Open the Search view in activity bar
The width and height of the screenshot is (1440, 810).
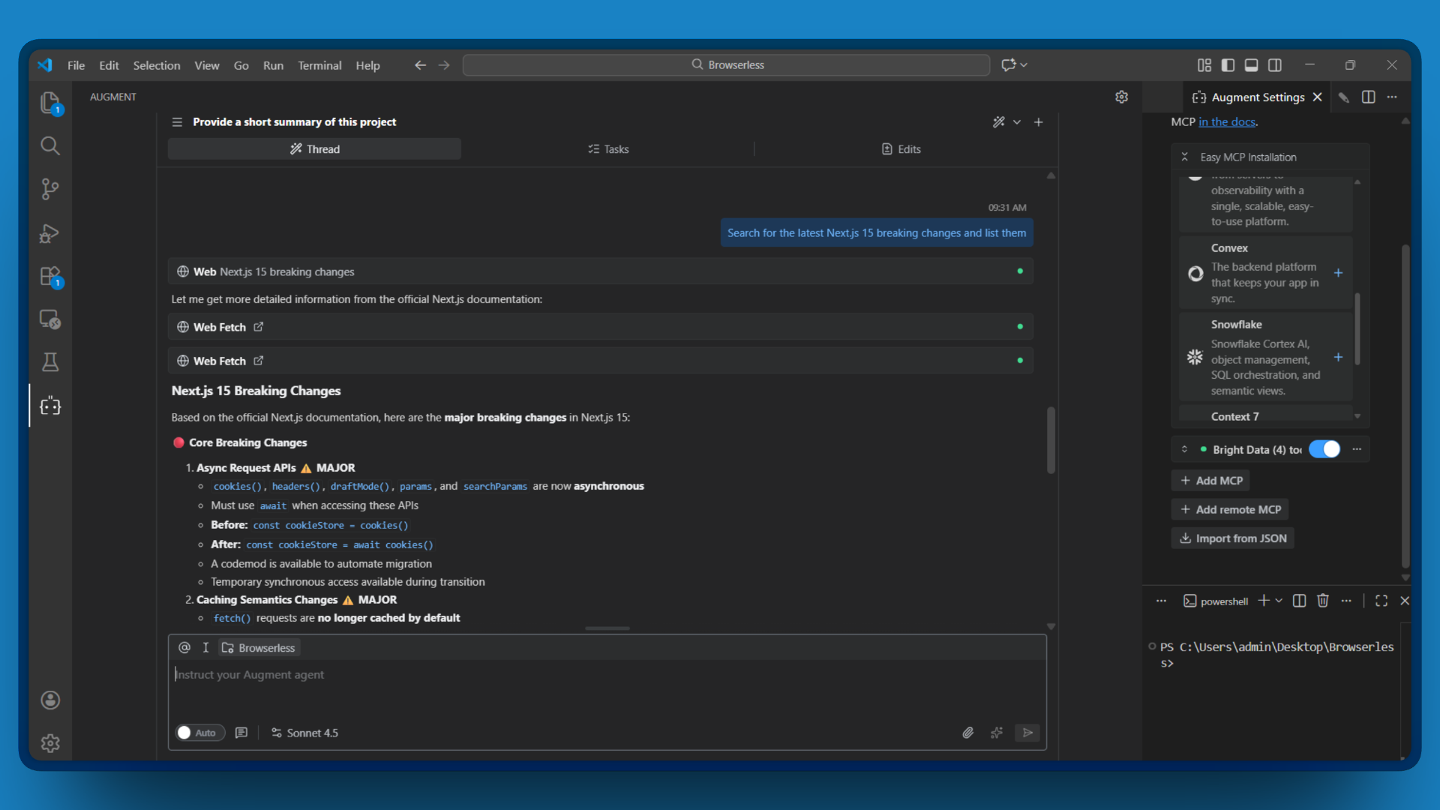pos(50,145)
